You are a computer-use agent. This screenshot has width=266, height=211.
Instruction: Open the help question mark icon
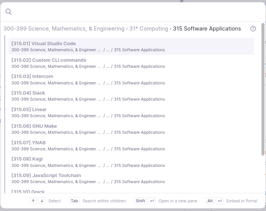click(253, 29)
